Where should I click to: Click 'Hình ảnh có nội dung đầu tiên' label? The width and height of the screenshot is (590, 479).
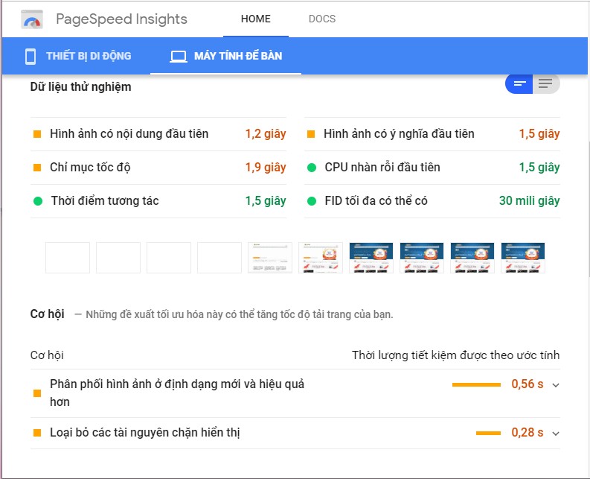tap(129, 134)
